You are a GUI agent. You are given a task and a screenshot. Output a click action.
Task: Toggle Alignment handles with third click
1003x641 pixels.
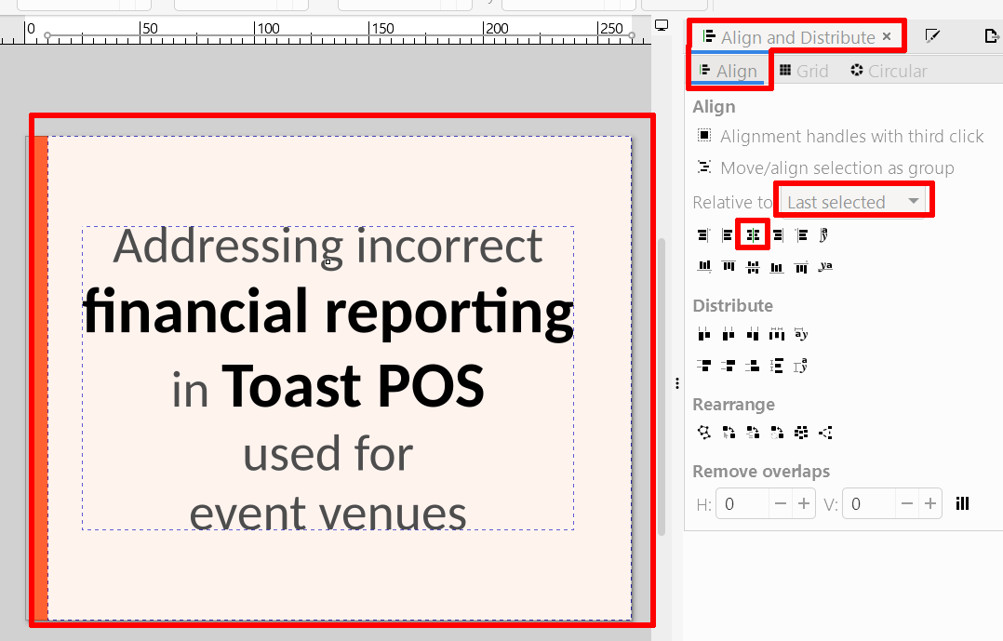pos(704,137)
